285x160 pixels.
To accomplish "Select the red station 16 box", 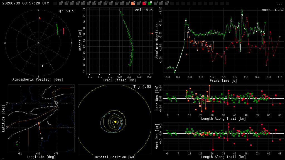I will 144,3.
